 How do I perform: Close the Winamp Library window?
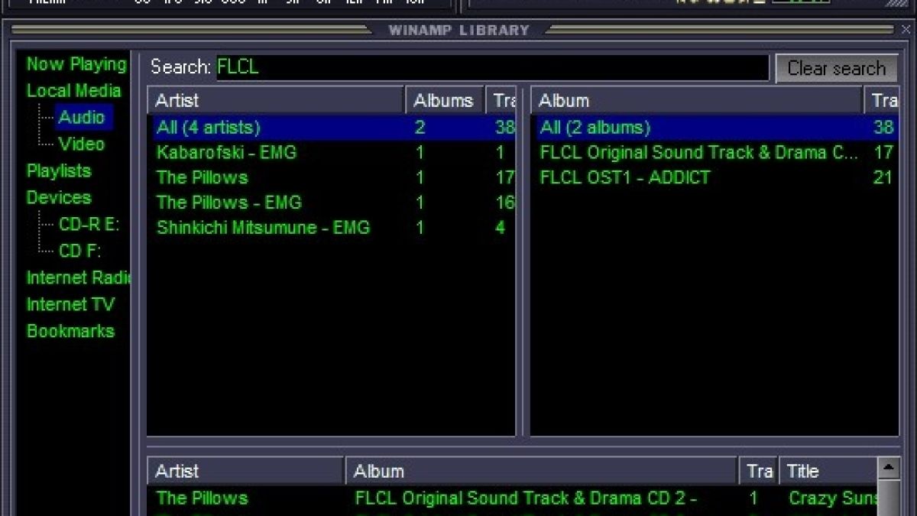904,30
